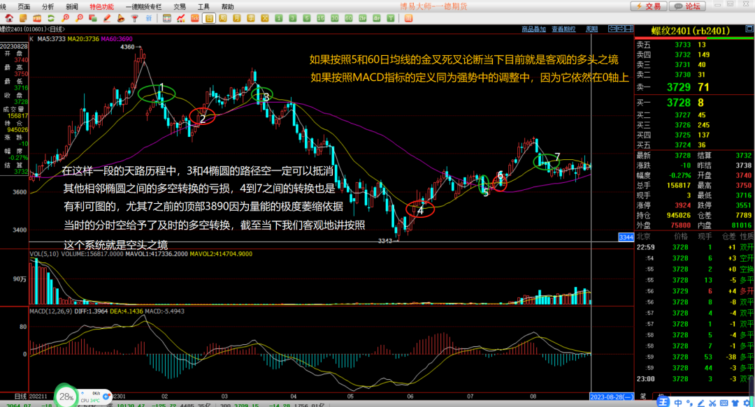Click the 3344 price axis marker

point(626,237)
